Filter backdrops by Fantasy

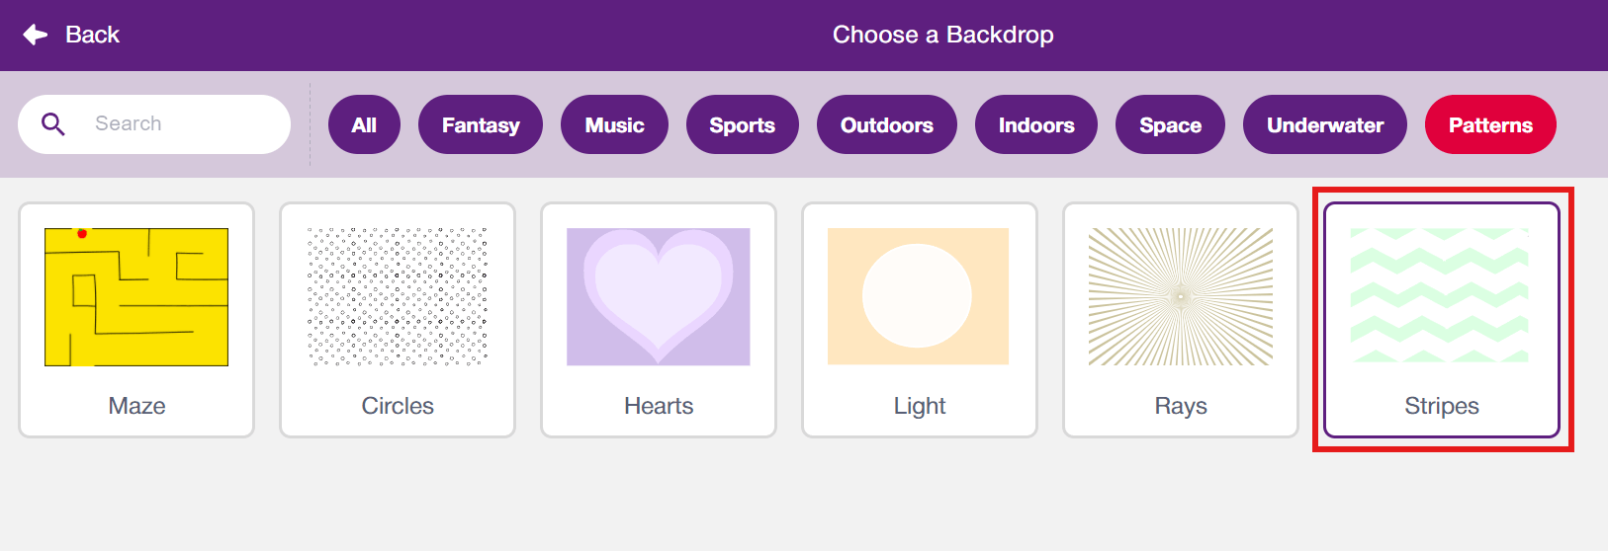pos(481,125)
